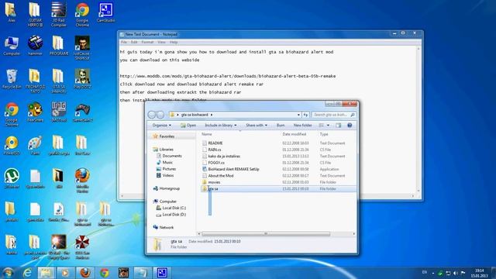This screenshot has width=496, height=279.
Task: Select the movies folder in file list
Action: tap(214, 182)
